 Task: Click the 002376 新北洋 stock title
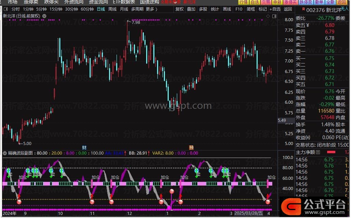[324, 10]
